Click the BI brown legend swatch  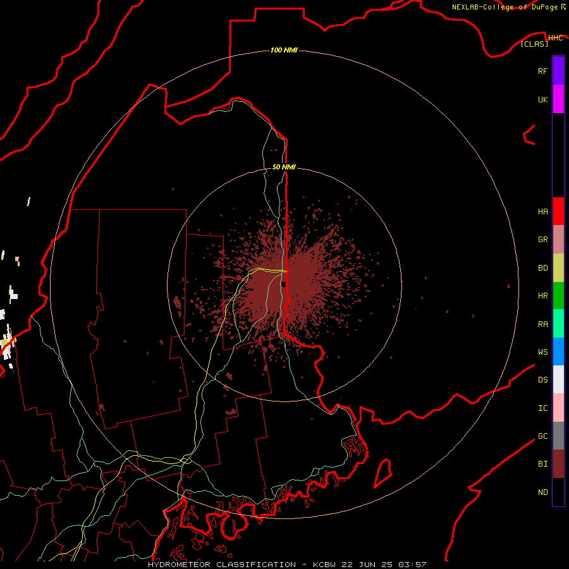coord(558,464)
